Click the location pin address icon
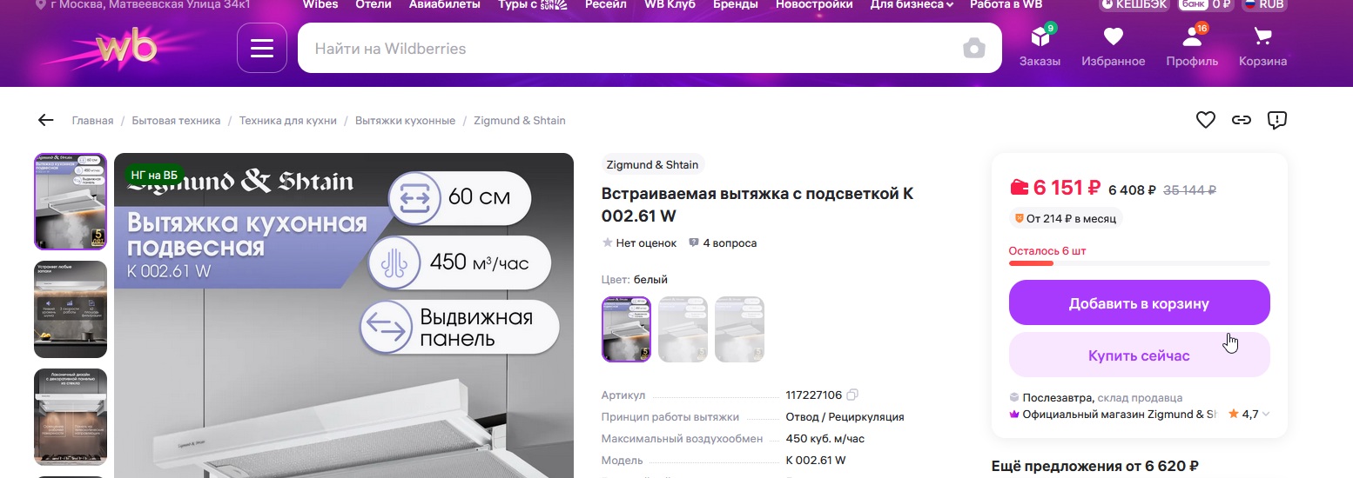 [40, 4]
